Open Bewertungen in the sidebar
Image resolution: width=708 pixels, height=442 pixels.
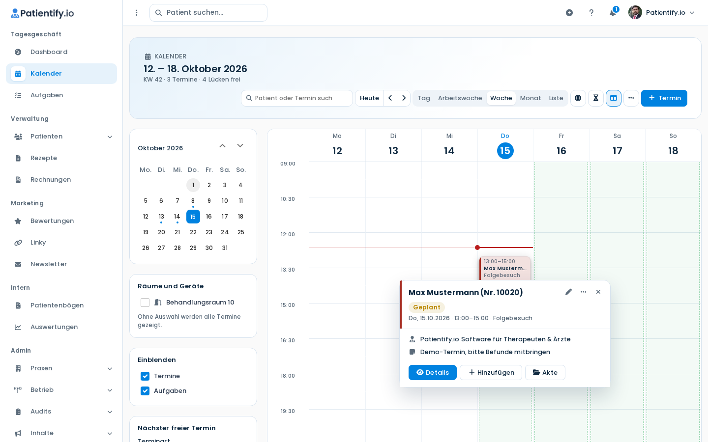[61, 221]
